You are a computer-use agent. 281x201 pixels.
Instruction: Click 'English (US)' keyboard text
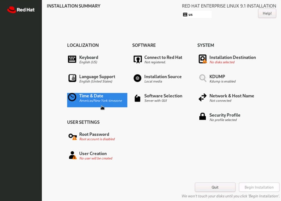88,62
